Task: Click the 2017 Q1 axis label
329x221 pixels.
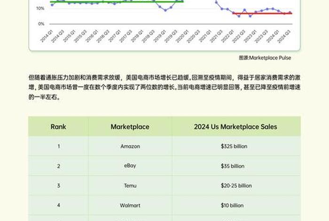Action: click(x=114, y=36)
